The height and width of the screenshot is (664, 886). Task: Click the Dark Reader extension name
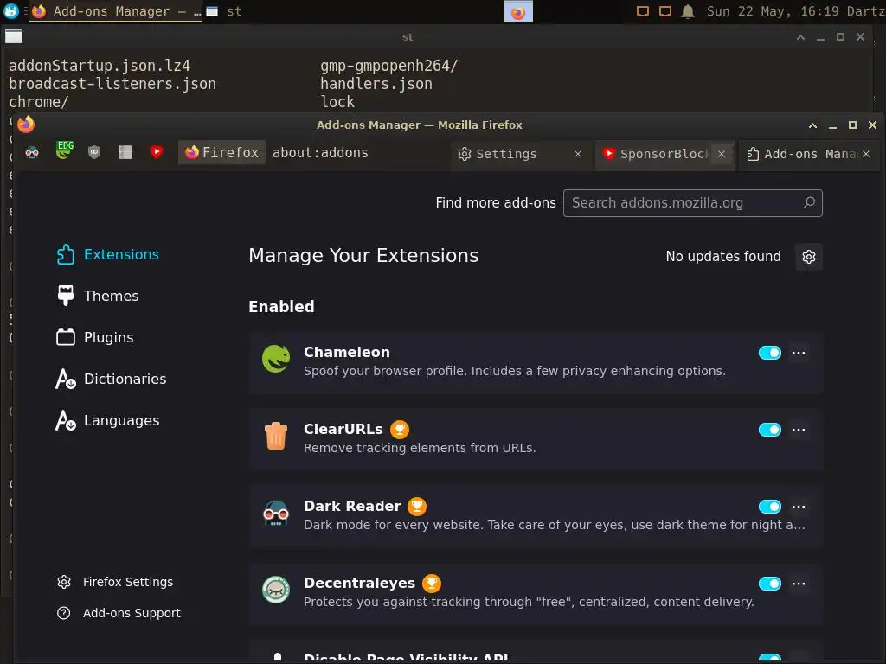[x=352, y=506]
